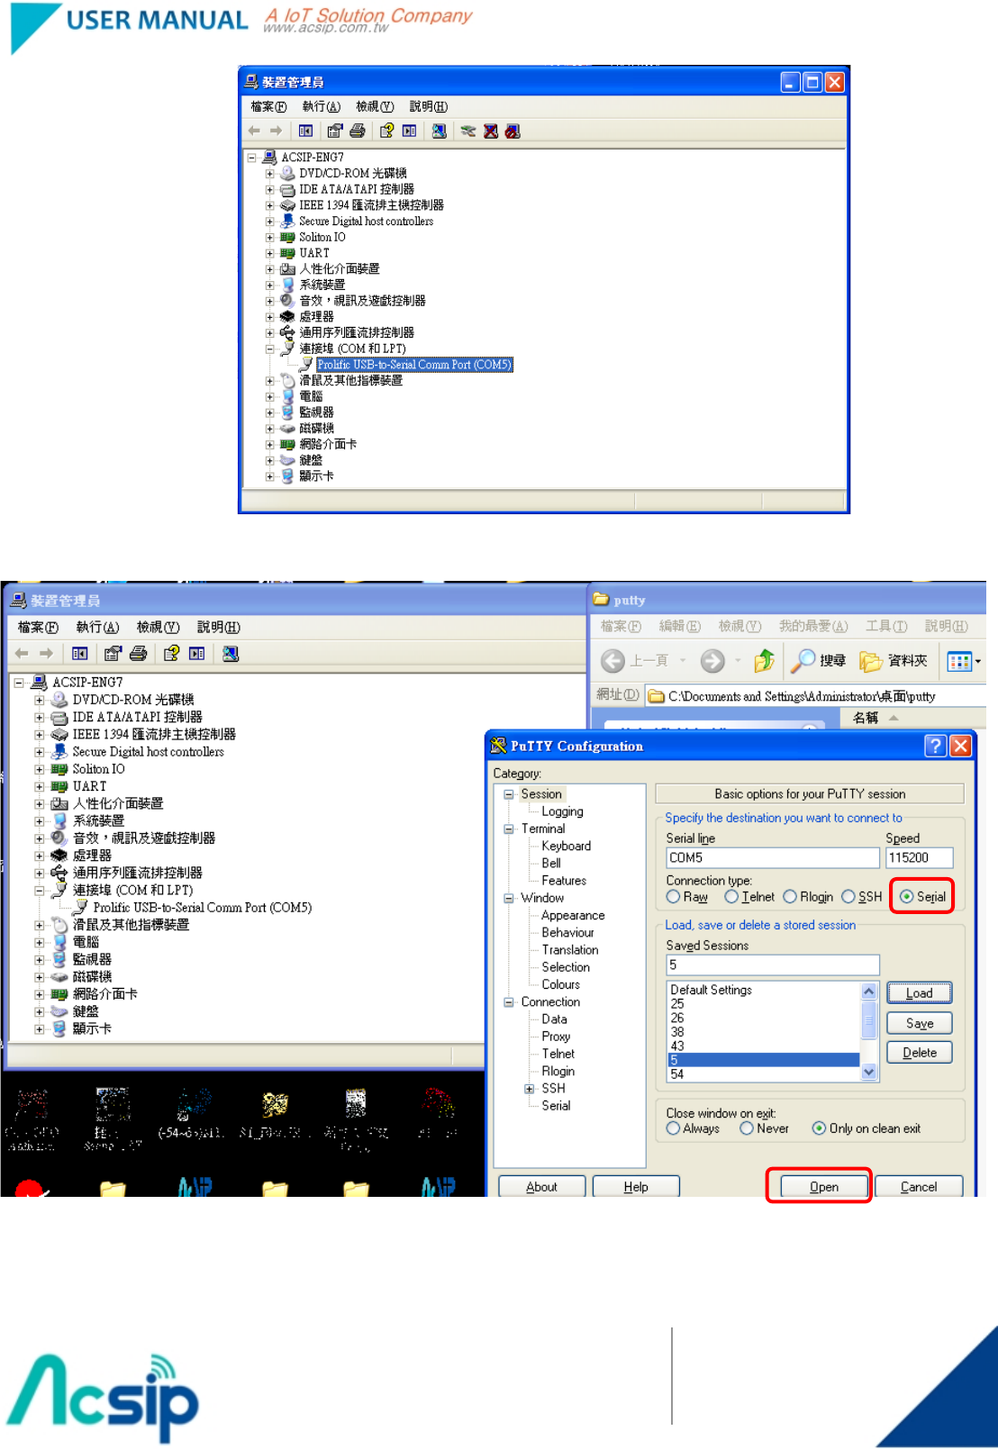Choose Only on clean exit option
The height and width of the screenshot is (1449, 998).
[x=819, y=1128]
